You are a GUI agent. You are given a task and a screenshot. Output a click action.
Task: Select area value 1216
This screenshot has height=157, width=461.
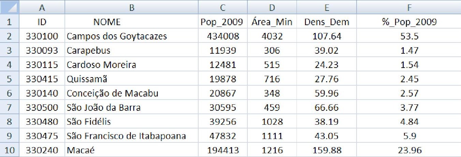pos(272,150)
